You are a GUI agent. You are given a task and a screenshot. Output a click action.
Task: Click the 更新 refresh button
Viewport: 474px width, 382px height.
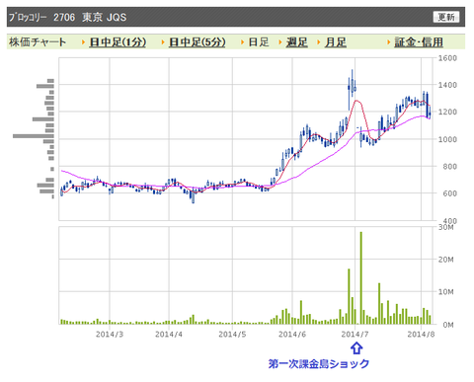click(x=446, y=17)
